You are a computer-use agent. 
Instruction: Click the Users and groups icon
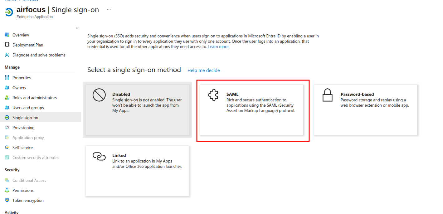7,108
